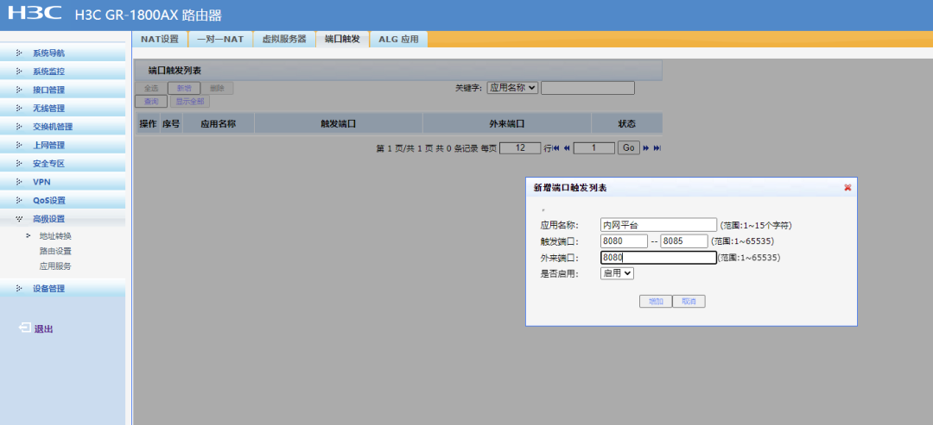
Task: Click the H3C logo in header
Action: click(35, 13)
